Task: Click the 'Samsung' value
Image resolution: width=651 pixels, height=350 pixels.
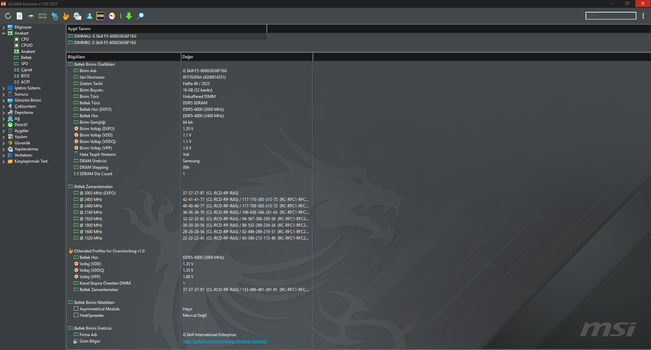Action: point(191,161)
